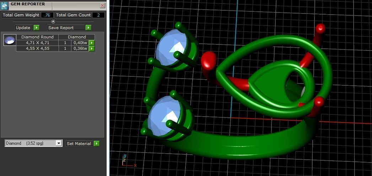Click the Update button
This screenshot has height=176, width=372.
click(23, 28)
